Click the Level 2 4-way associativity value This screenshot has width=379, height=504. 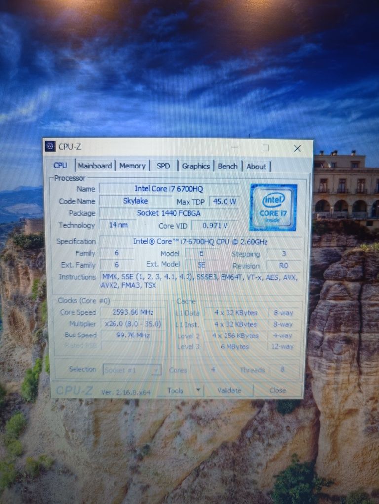click(x=283, y=335)
